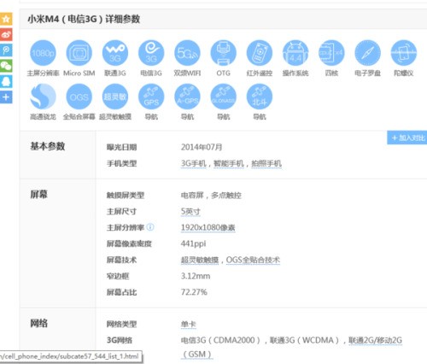Click the Micro SIM feature icon
This screenshot has height=364, width=427.
pos(79,53)
